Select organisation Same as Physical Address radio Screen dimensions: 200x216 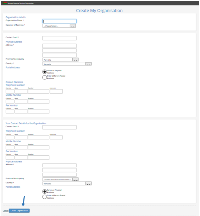[44, 72]
